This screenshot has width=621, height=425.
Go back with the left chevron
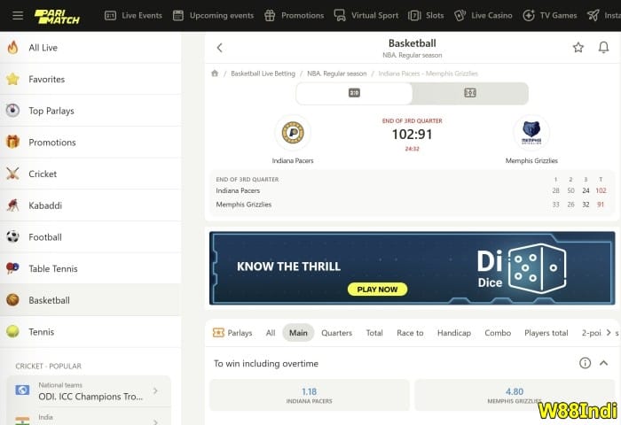click(220, 48)
